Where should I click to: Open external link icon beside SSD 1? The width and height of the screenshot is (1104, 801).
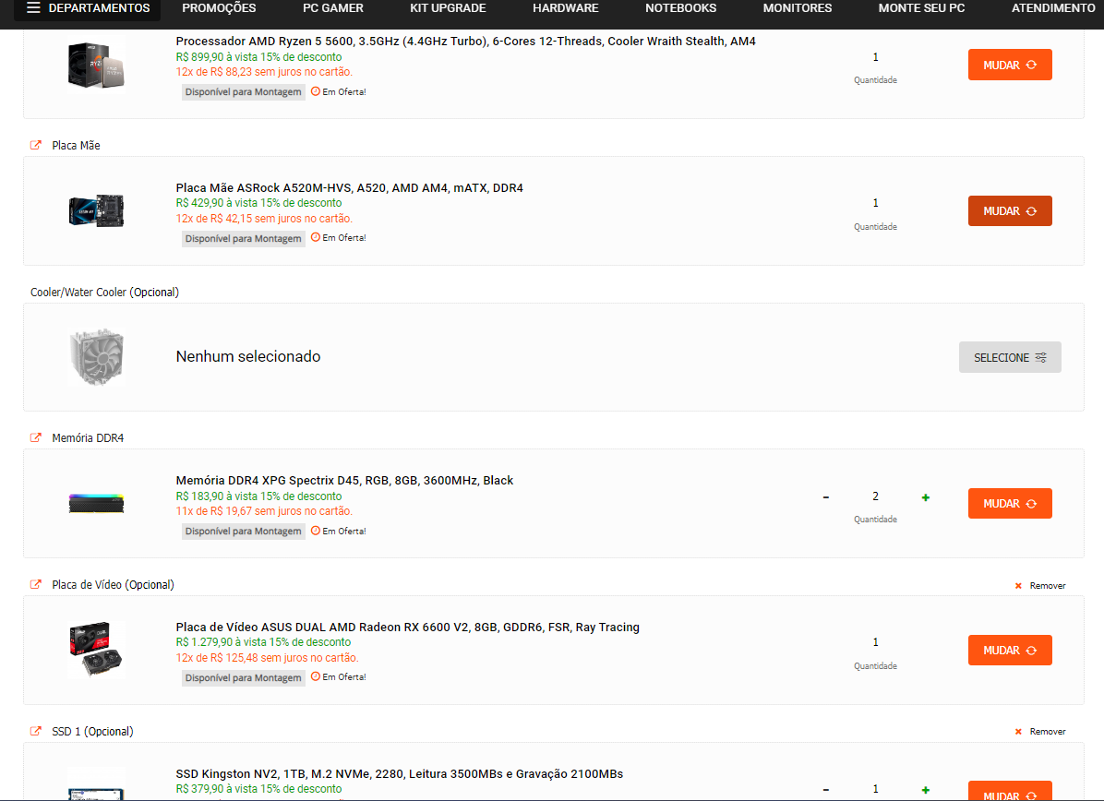pos(36,731)
